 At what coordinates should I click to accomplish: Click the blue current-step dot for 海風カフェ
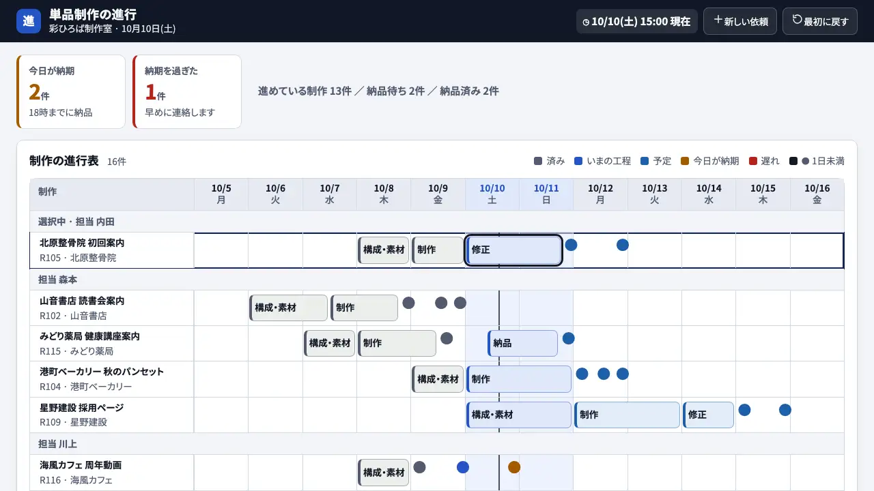(x=463, y=467)
